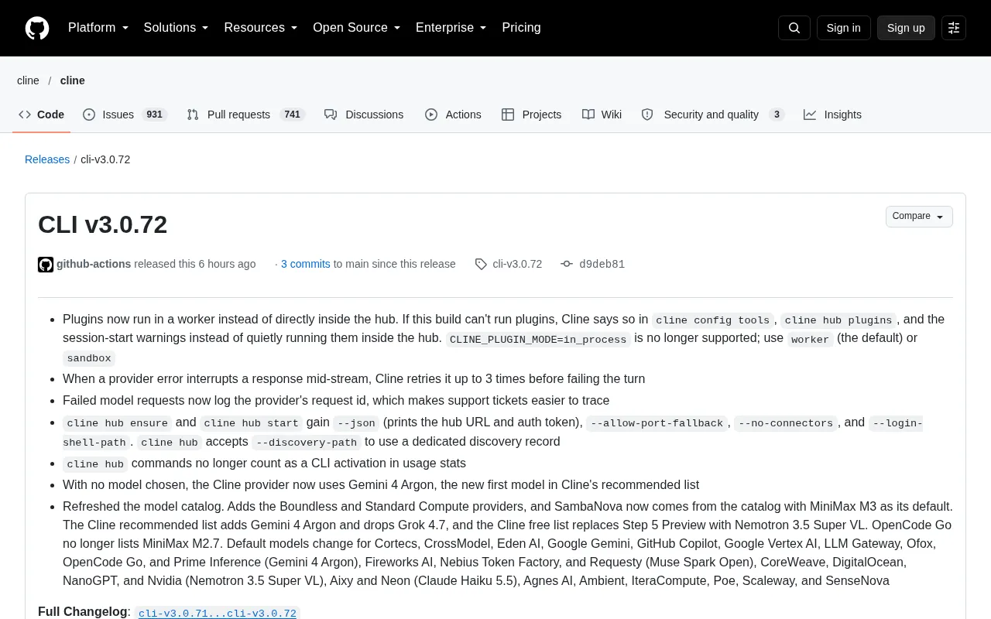Switch to the Projects tab
This screenshot has width=991, height=619.
click(532, 115)
